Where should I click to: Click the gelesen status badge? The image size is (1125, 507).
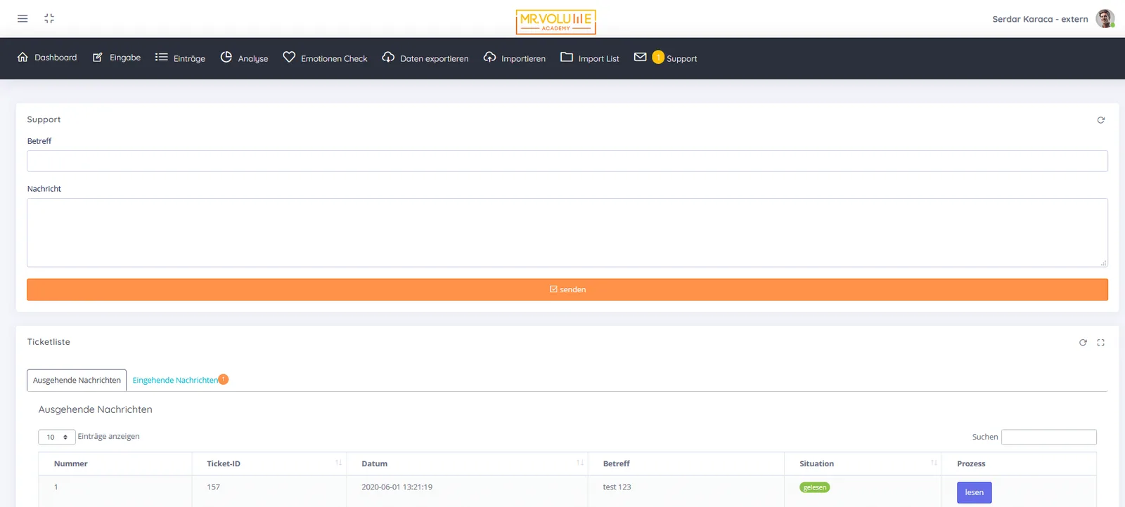click(815, 487)
